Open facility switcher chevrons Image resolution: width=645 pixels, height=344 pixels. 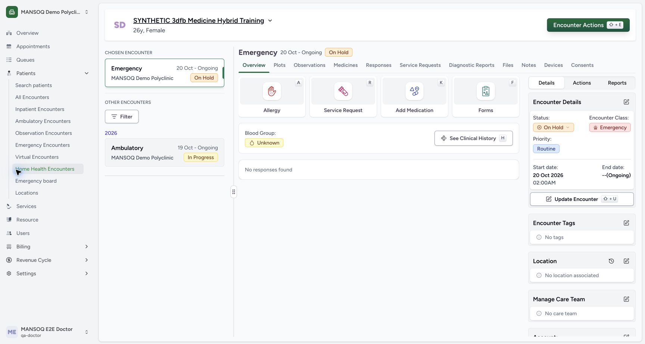pos(87,12)
